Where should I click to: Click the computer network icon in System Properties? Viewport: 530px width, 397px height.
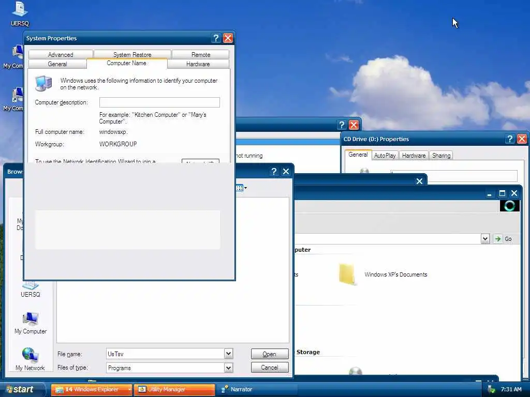43,83
